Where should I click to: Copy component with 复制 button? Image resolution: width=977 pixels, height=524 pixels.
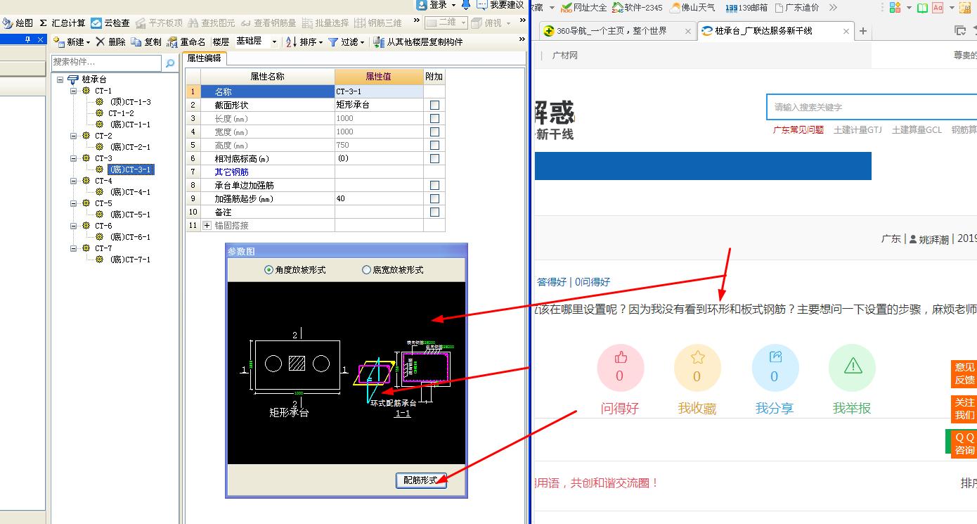click(146, 42)
